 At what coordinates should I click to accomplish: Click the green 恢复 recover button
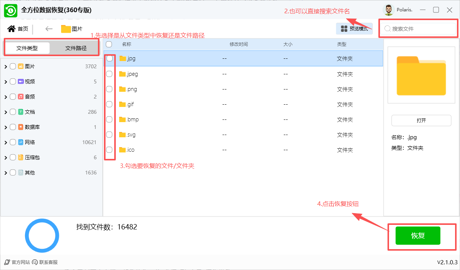pos(417,235)
